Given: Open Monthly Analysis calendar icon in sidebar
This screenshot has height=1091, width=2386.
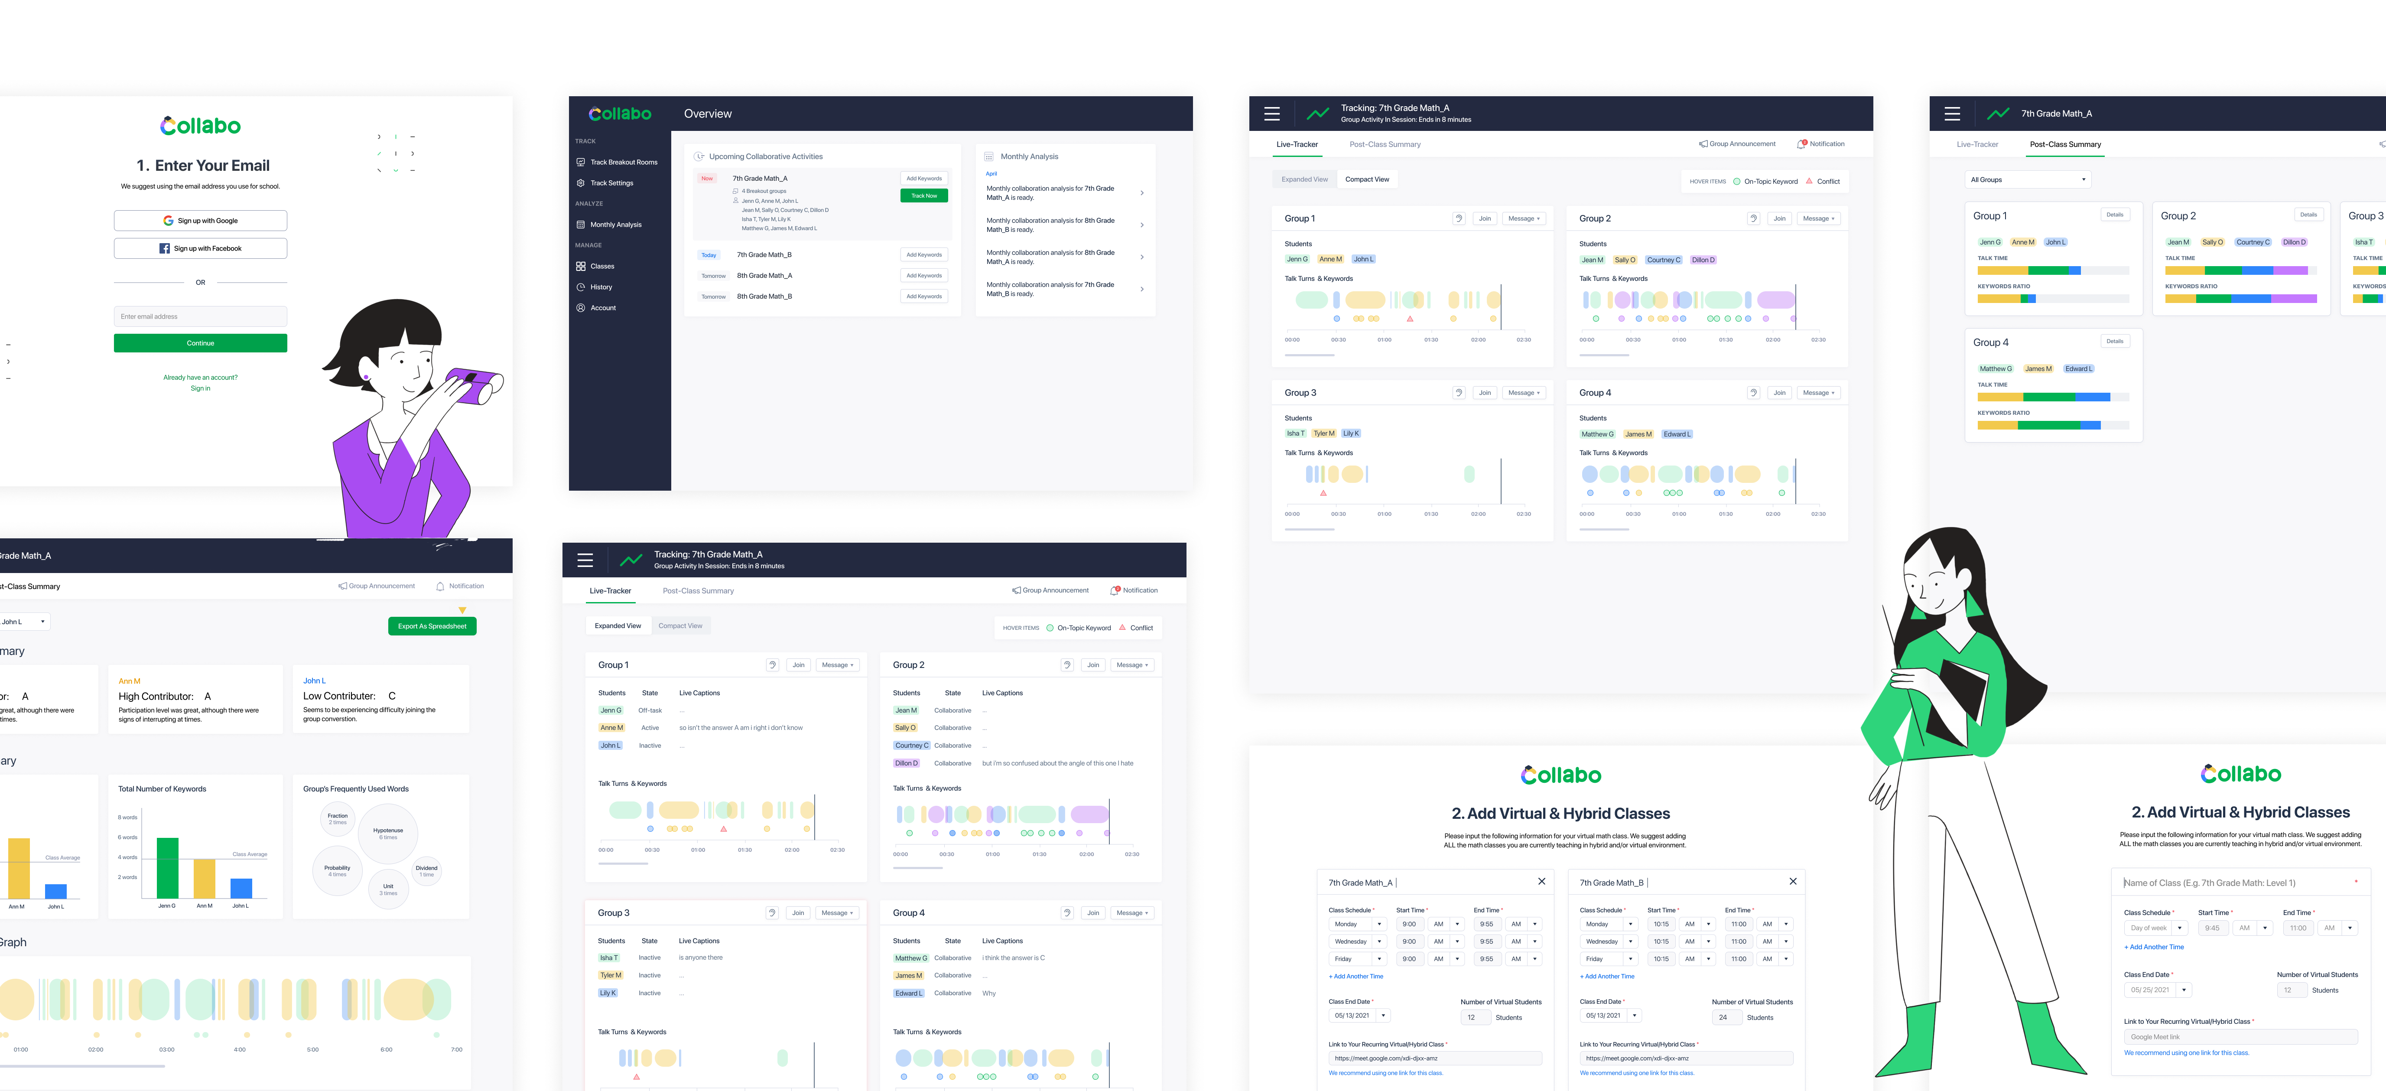Looking at the screenshot, I should 581,224.
